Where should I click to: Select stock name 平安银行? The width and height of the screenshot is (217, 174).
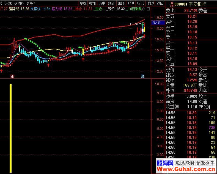pyautogui.click(x=197, y=4)
